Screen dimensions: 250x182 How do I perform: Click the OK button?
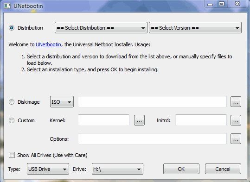coord(181,169)
